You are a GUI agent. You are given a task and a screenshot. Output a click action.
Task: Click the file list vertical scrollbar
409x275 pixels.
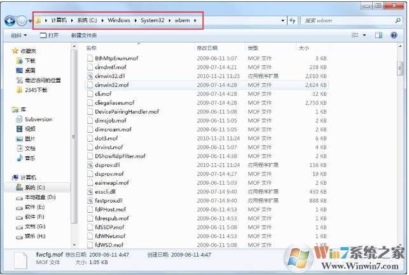point(400,146)
